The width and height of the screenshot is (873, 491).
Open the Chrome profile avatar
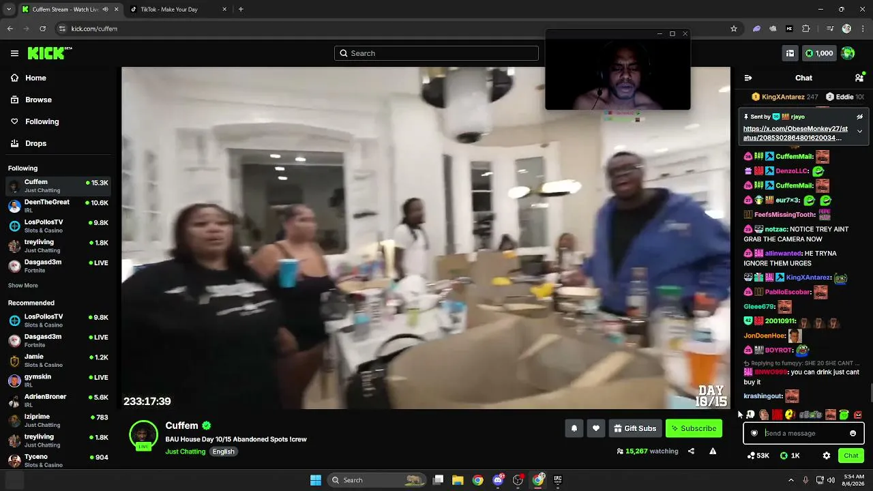(846, 29)
